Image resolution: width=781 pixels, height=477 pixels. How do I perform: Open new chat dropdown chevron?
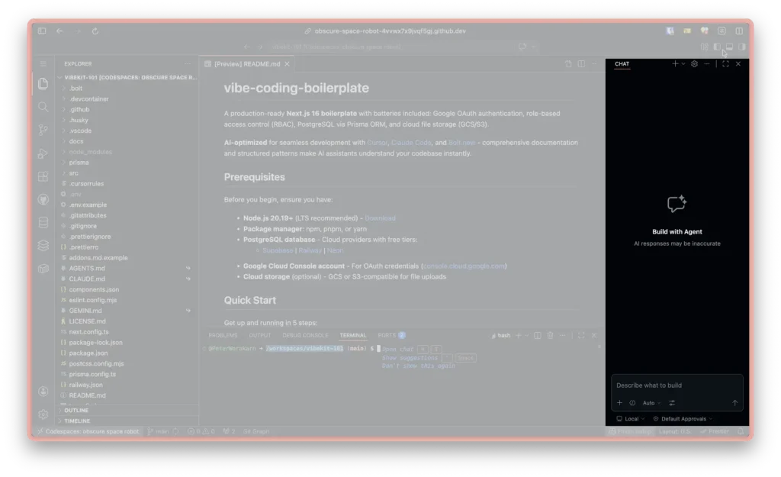(x=683, y=64)
